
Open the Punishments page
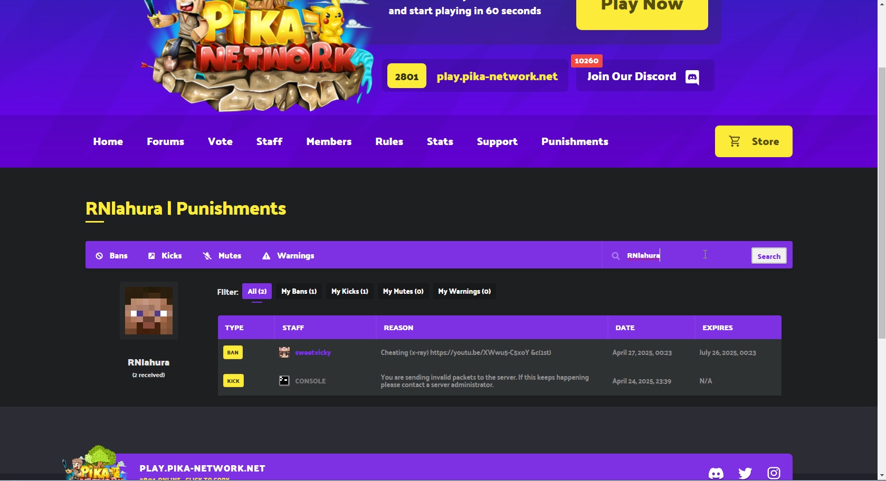tap(575, 141)
